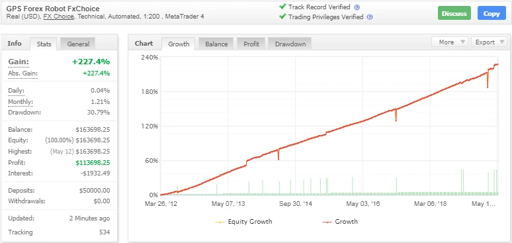
Task: Click the Abs. Gain: label
Action: [x=23, y=73]
